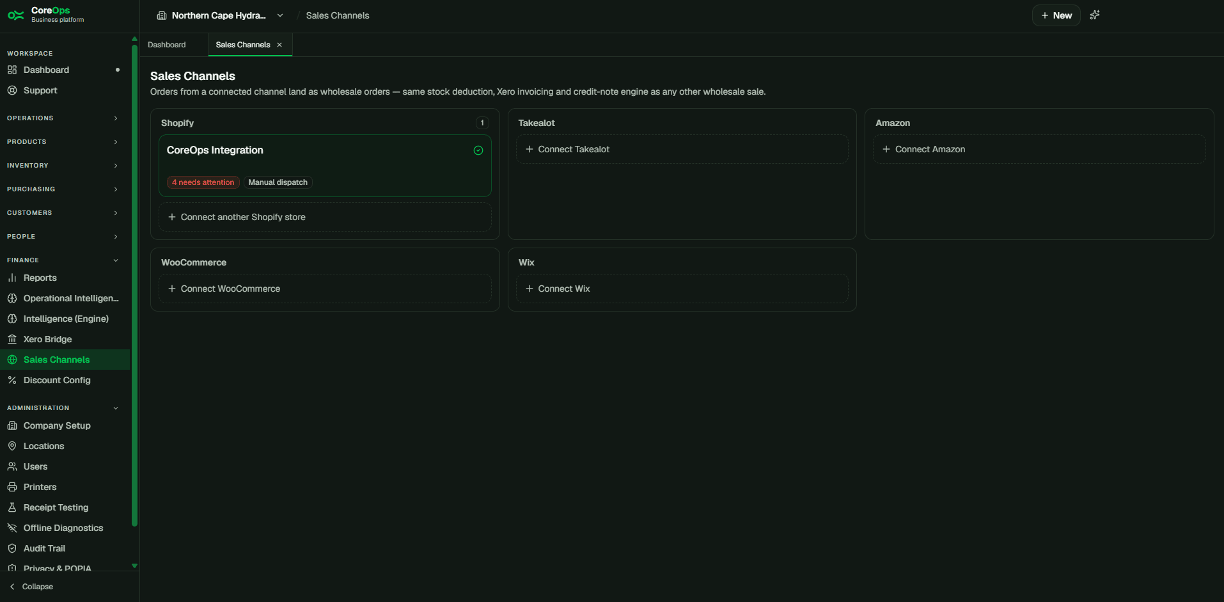Viewport: 1224px width, 602px height.
Task: Open the CoreOps Integration card
Action: [325, 166]
